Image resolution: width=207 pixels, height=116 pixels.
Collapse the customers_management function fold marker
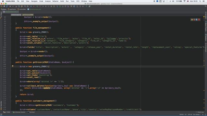11,101
